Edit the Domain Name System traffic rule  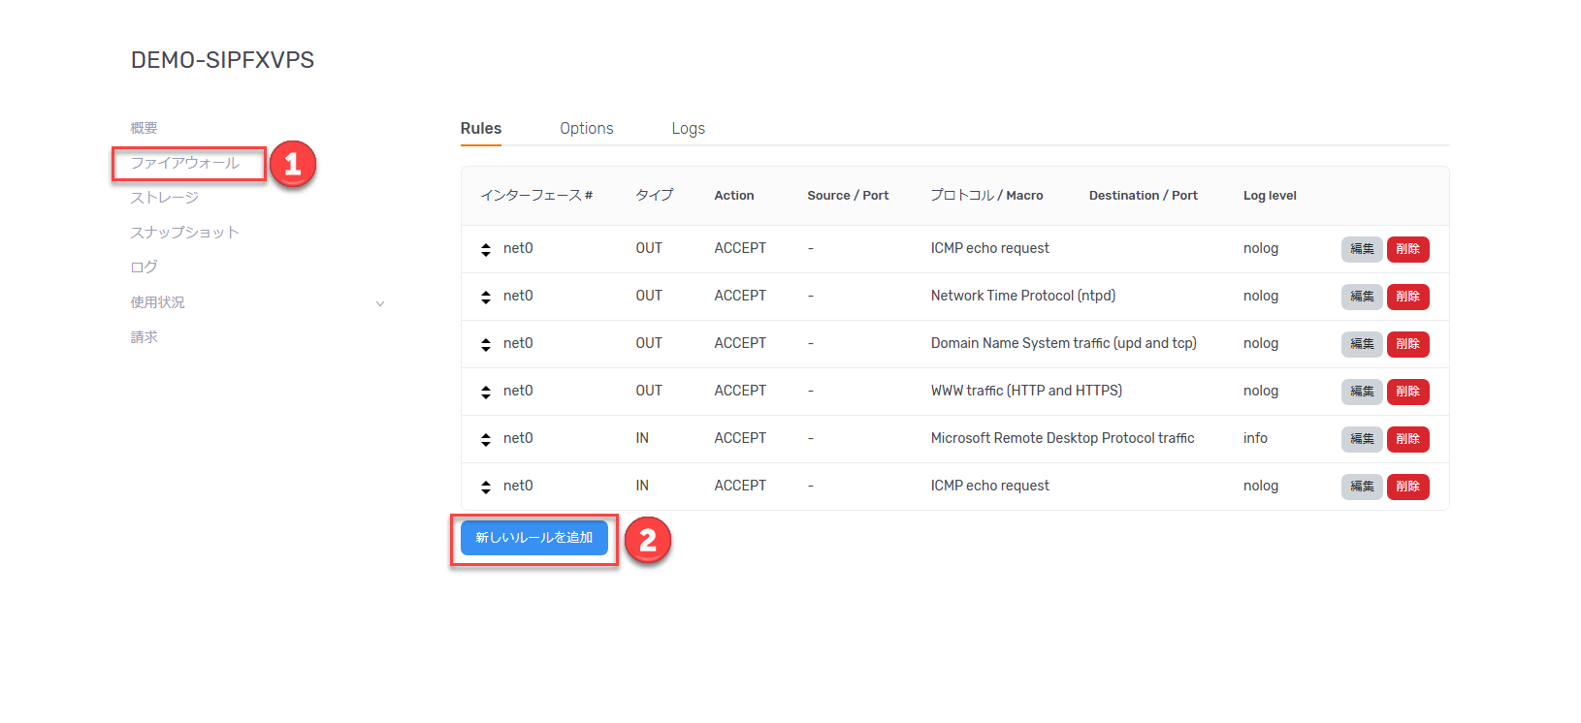1361,344
